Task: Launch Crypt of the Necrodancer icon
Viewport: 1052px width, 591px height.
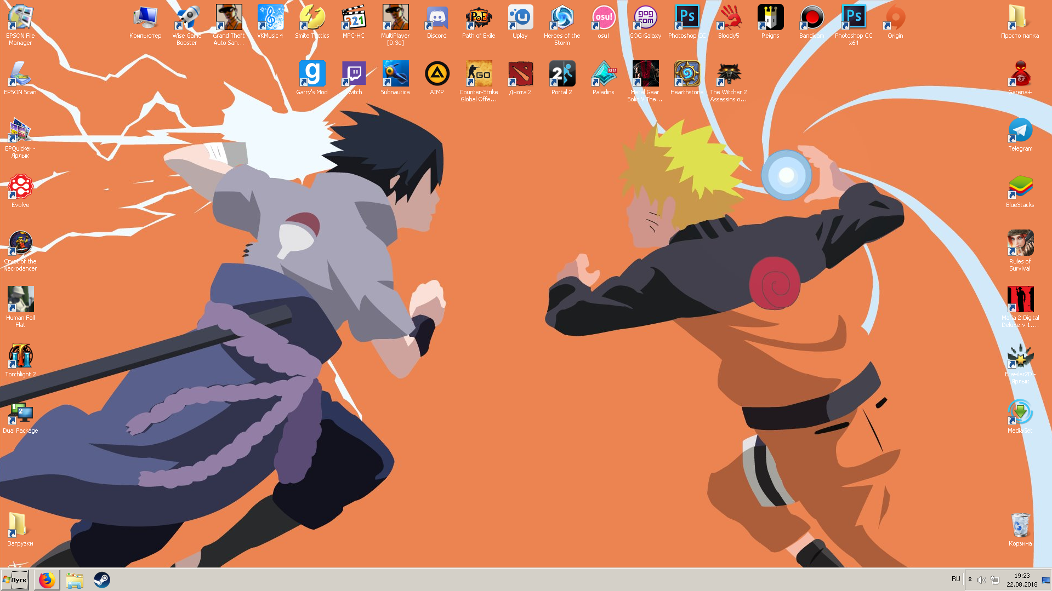Action: pos(20,250)
